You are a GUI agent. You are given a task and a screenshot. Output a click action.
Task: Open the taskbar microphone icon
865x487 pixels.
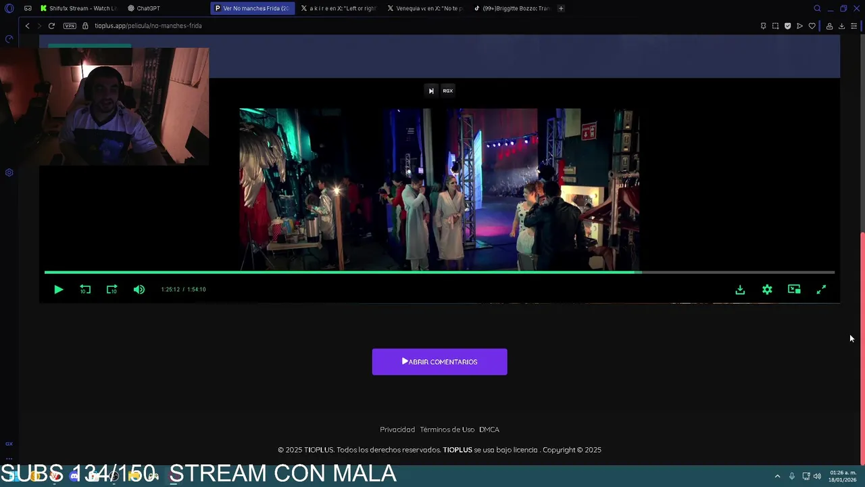click(791, 476)
